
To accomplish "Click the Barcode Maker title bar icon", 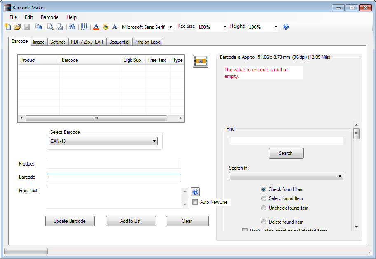I will coord(7,7).
